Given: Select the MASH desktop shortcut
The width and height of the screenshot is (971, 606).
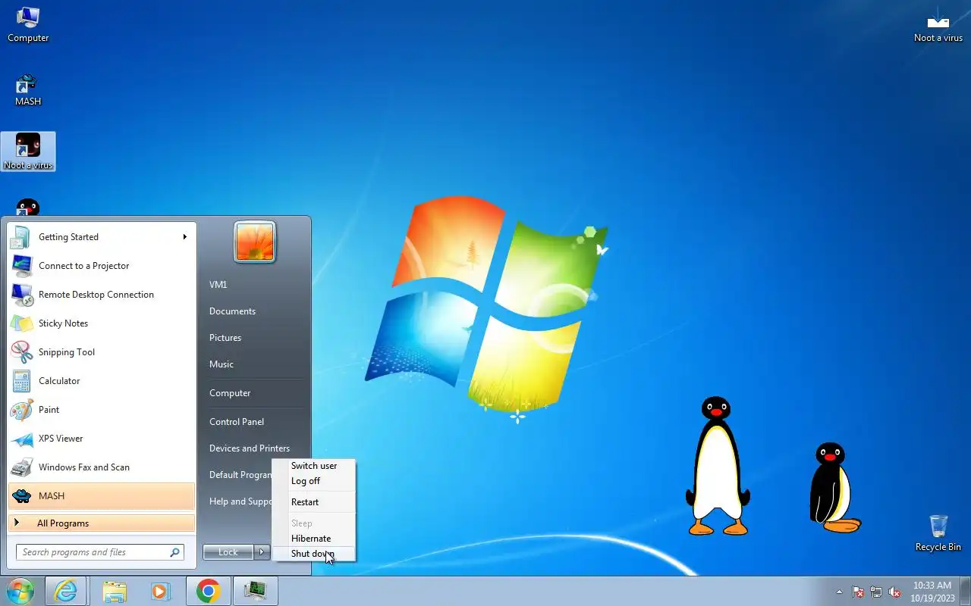Looking at the screenshot, I should click(28, 89).
